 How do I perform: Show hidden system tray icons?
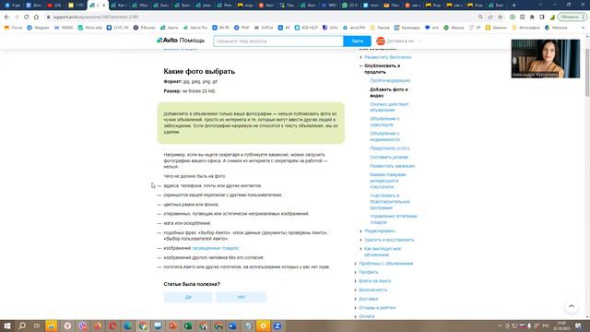[500, 326]
